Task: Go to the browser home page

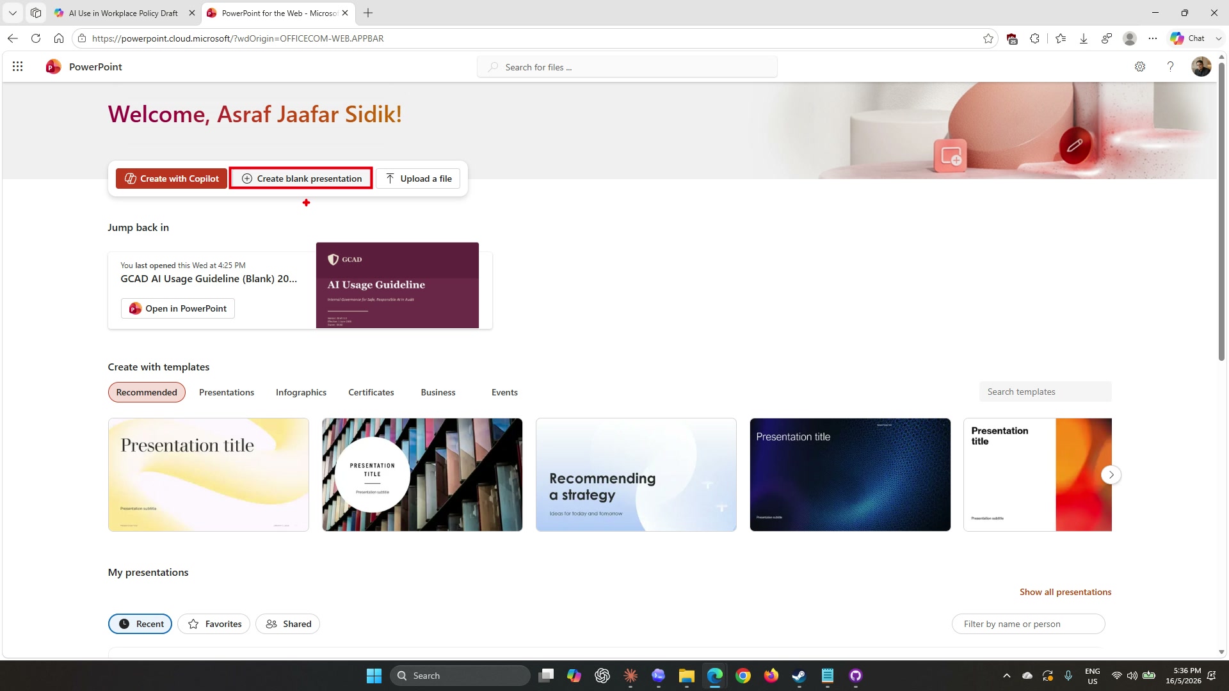Action: click(x=59, y=38)
